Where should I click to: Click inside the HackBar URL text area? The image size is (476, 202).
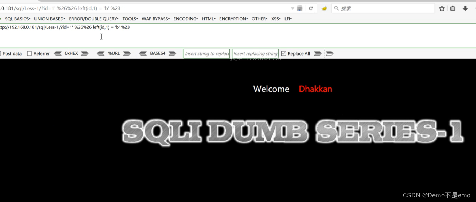click(238, 35)
